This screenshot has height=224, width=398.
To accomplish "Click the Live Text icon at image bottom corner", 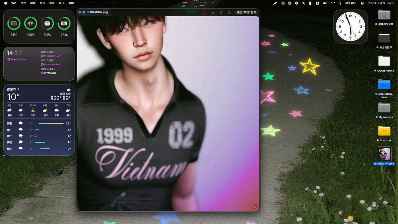I will 254,206.
